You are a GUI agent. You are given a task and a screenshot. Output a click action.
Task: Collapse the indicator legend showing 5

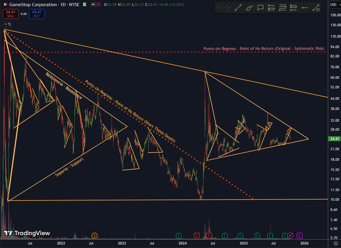(x=7, y=24)
